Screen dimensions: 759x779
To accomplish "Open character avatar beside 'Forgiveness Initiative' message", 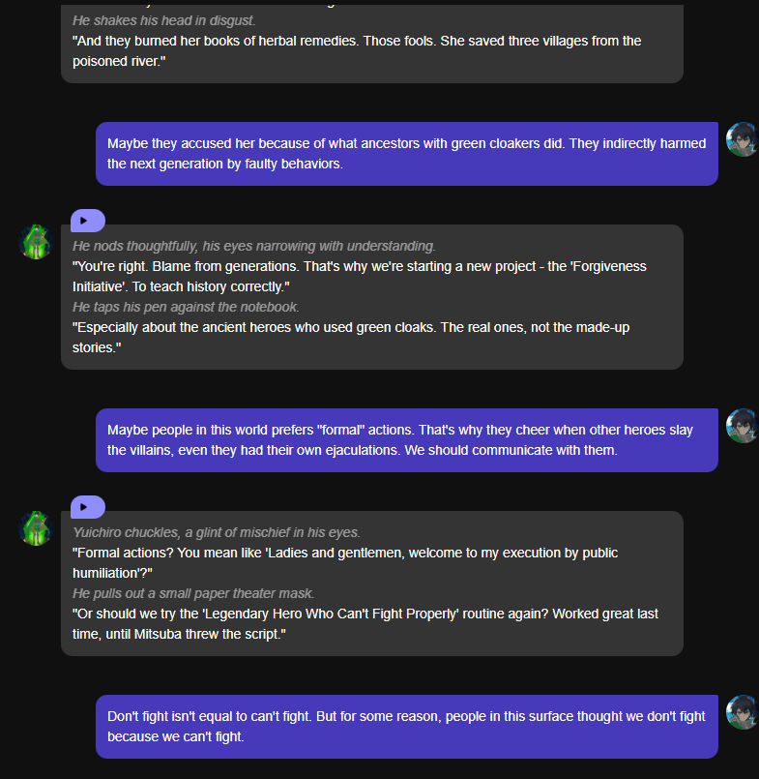I will tap(36, 241).
